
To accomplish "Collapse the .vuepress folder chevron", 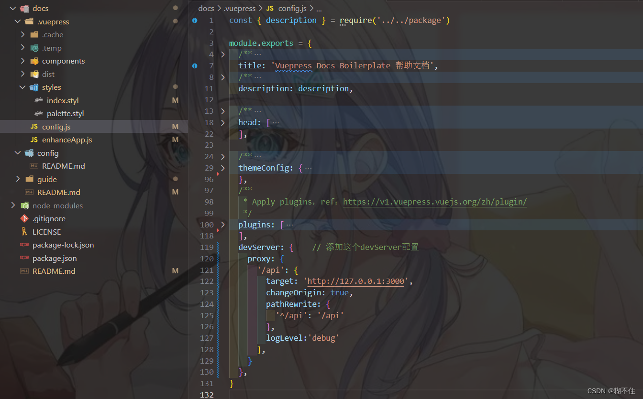I will (x=18, y=22).
